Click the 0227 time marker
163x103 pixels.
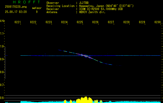(x=111, y=22)
